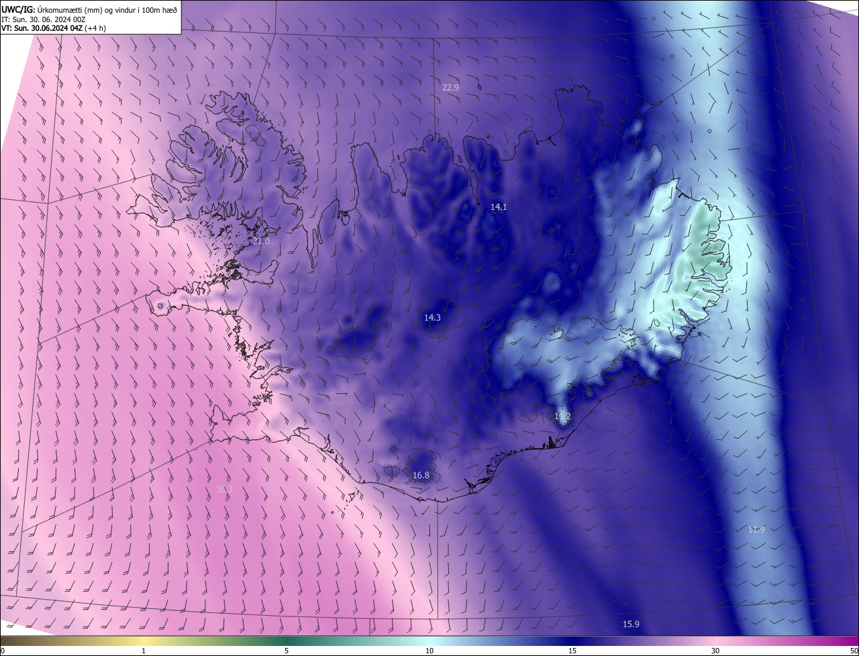
Task: Click the 22.9 value north of Iceland
Action: [x=450, y=87]
